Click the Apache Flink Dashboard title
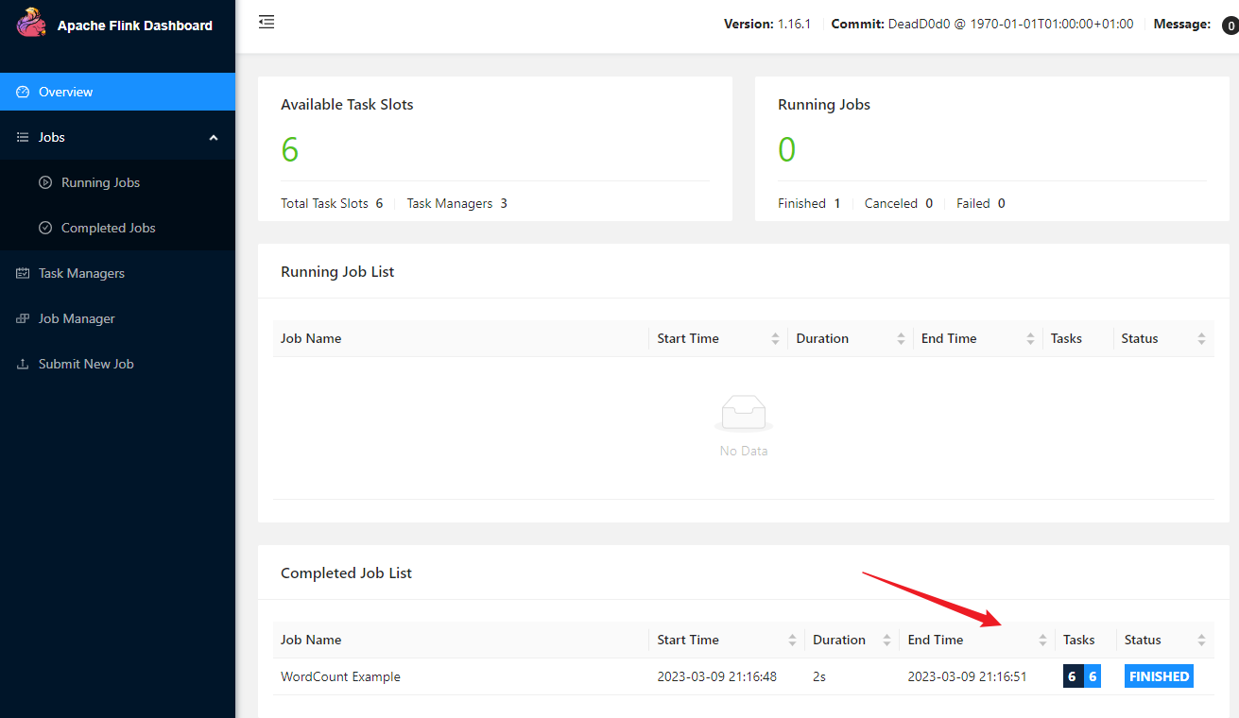Viewport: 1239px width, 718px height. (x=135, y=26)
